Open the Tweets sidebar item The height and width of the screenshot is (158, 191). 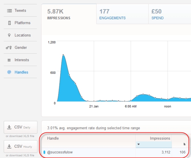[x=20, y=11]
